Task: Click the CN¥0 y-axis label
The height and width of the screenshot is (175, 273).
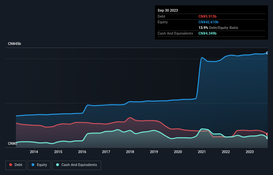Action: pyautogui.click(x=12, y=143)
